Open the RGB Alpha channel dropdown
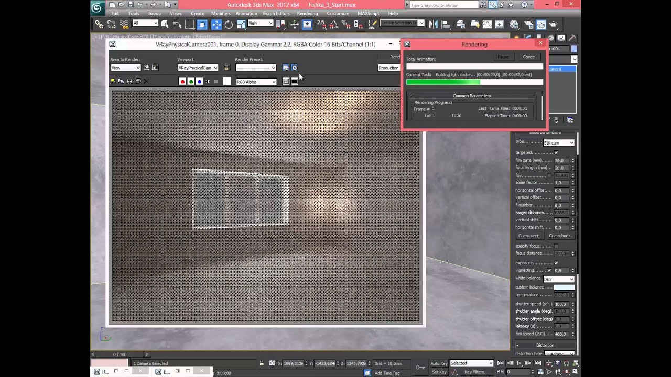Screen dimensions: 671x377 [x=256, y=82]
